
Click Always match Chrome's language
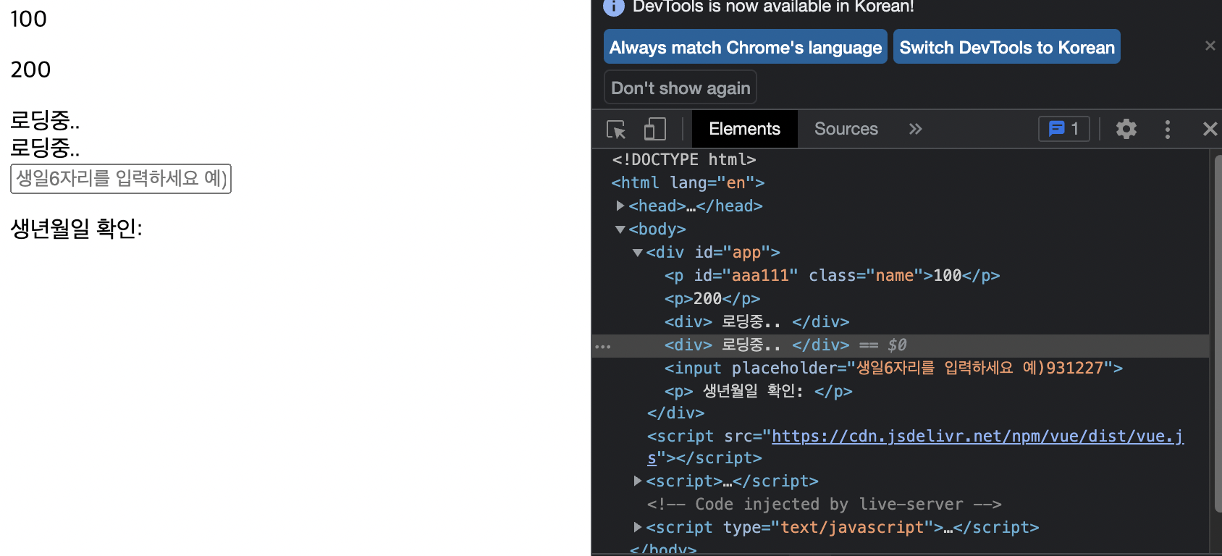[746, 47]
